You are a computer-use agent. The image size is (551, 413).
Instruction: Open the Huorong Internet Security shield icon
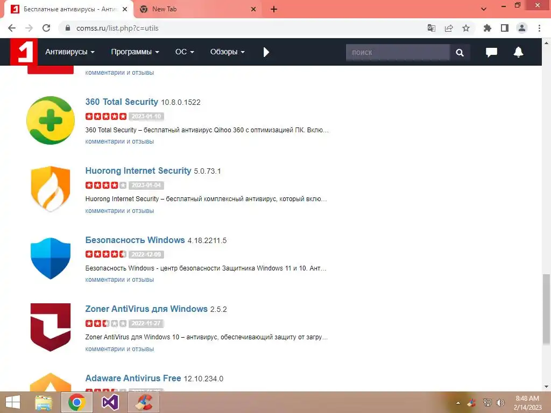click(51, 189)
